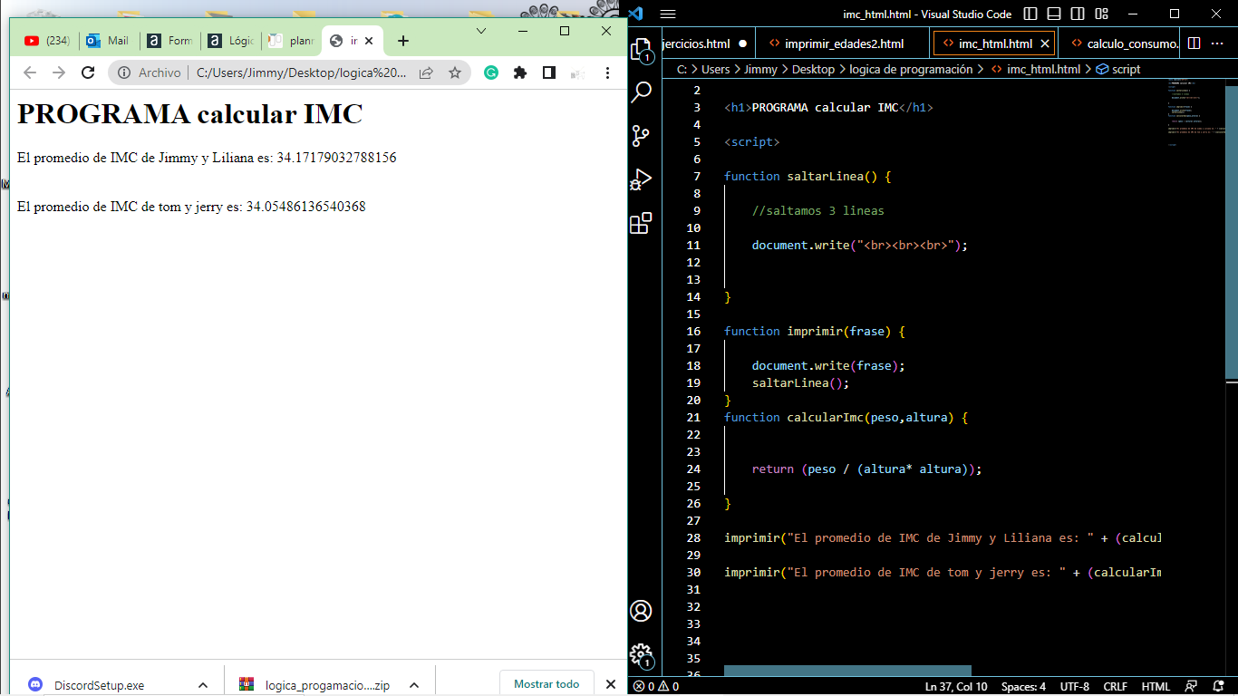
Task: Click the feedback icon in status bar
Action: [1192, 686]
